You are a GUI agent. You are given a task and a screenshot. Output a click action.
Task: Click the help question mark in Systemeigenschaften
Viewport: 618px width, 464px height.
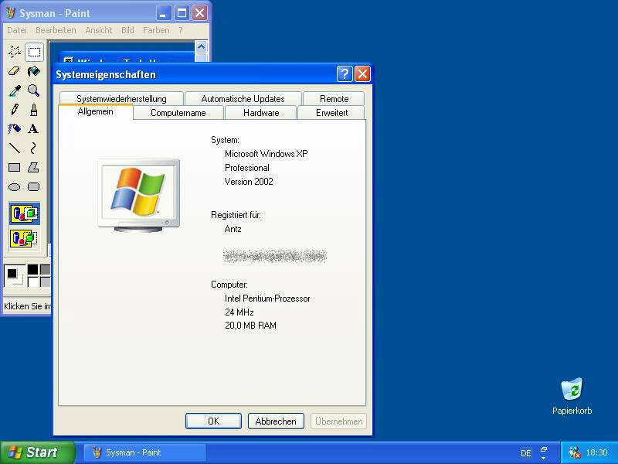[344, 73]
